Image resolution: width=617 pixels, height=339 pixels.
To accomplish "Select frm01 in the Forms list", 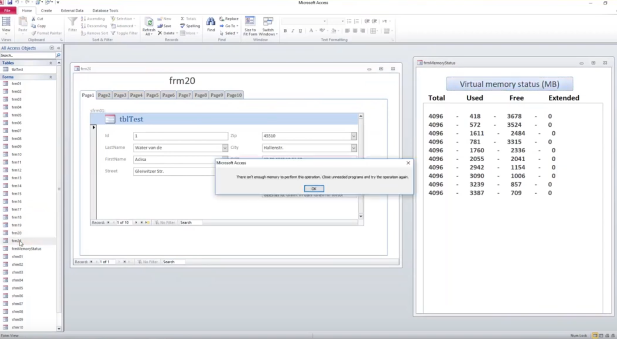I will (16, 83).
